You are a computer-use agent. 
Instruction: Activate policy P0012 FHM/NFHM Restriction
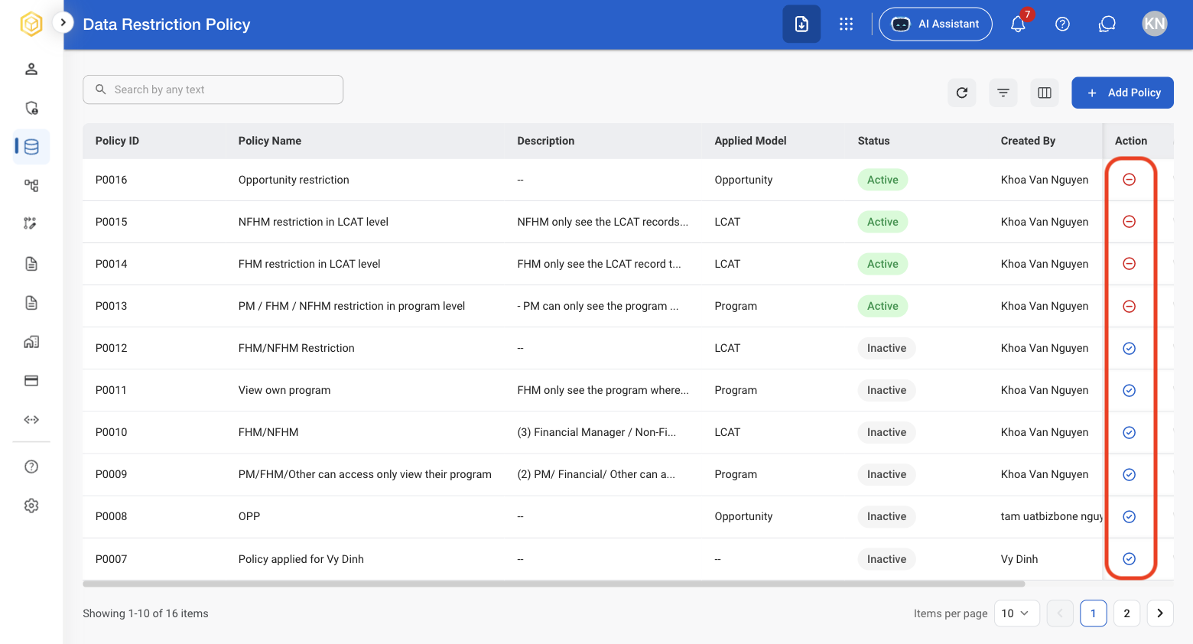(x=1129, y=348)
